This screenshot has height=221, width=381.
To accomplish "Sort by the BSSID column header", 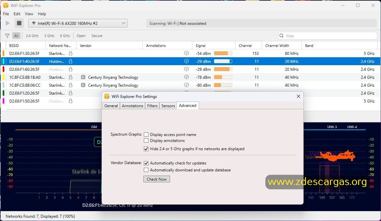I will tap(26, 46).
